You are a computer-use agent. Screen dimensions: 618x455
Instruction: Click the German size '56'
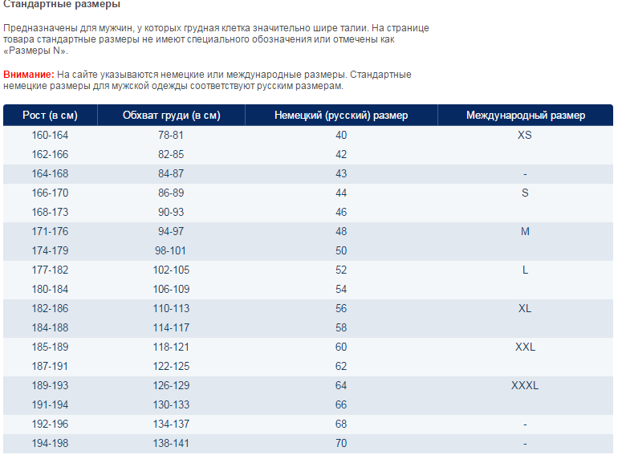[x=341, y=308]
